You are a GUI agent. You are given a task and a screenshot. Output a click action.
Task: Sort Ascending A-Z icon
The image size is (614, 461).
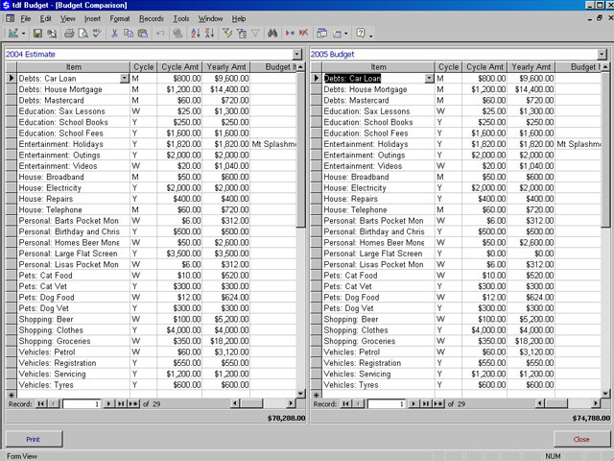pos(196,34)
